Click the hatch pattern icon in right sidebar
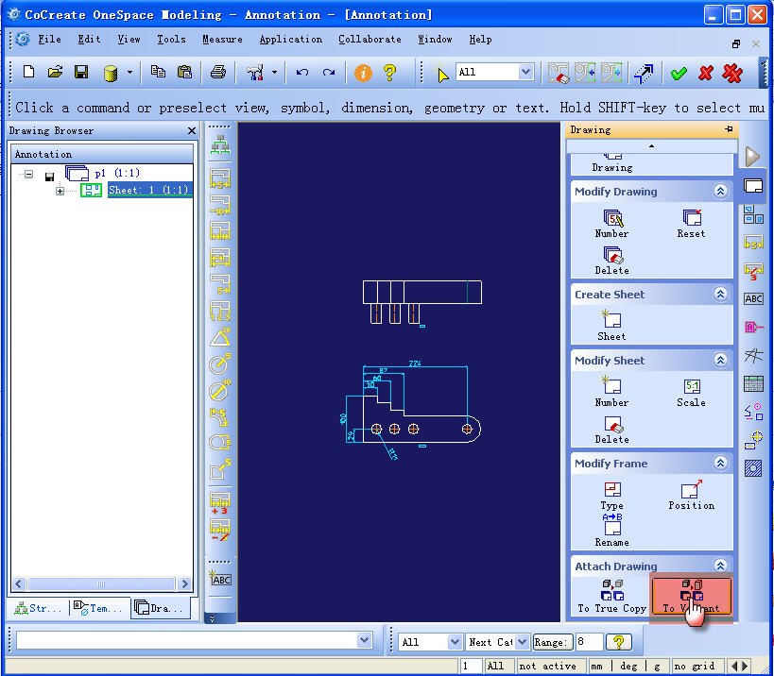The width and height of the screenshot is (774, 676). coord(753,468)
